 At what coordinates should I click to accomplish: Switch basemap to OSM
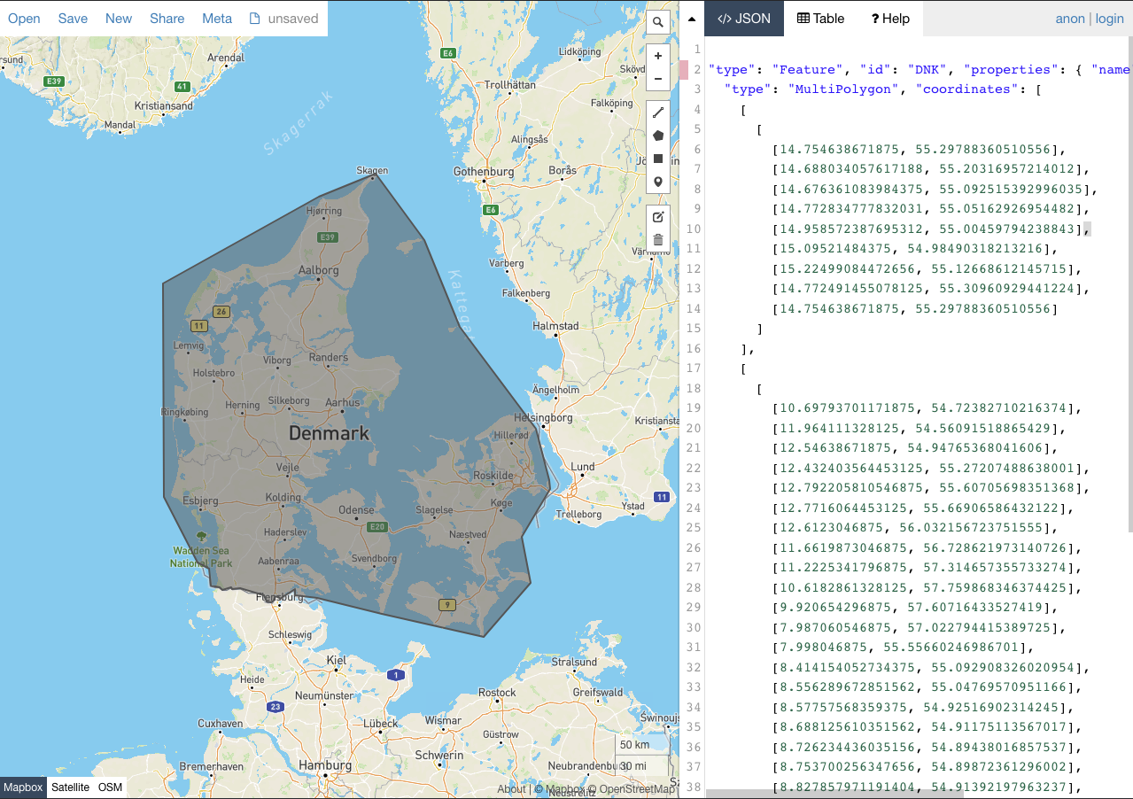tap(110, 787)
